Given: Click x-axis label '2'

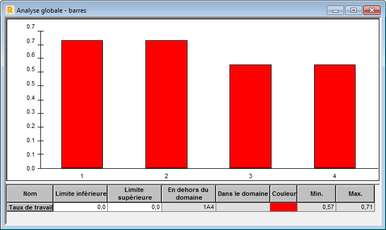Looking at the screenshot, I should pos(166,176).
